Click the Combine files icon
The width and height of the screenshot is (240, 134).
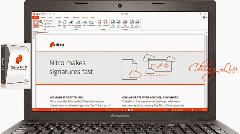[x=106, y=22]
